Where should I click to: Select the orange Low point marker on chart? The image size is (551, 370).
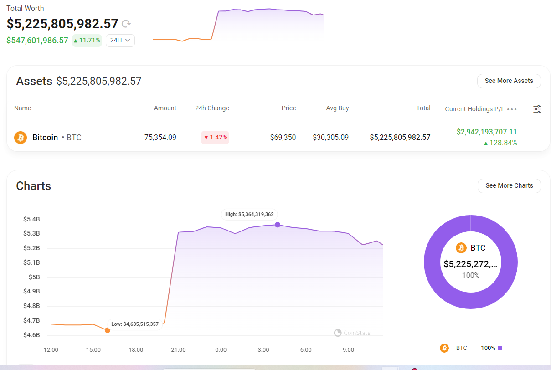108,330
